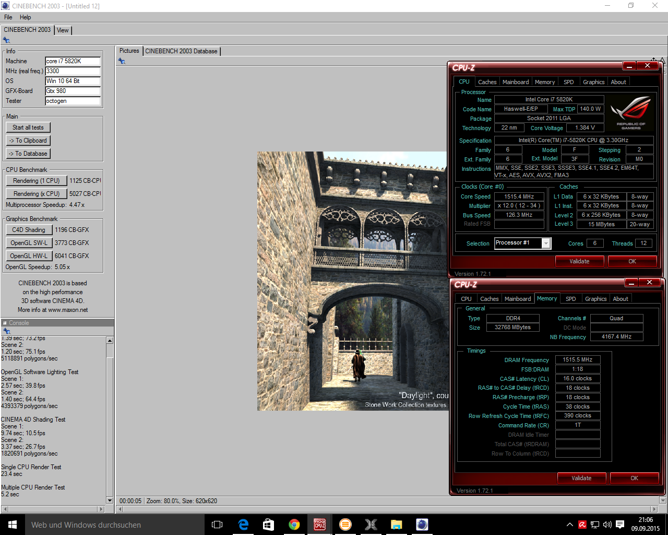Click the Tester input field
Screen dimensions: 668x535
(73, 101)
